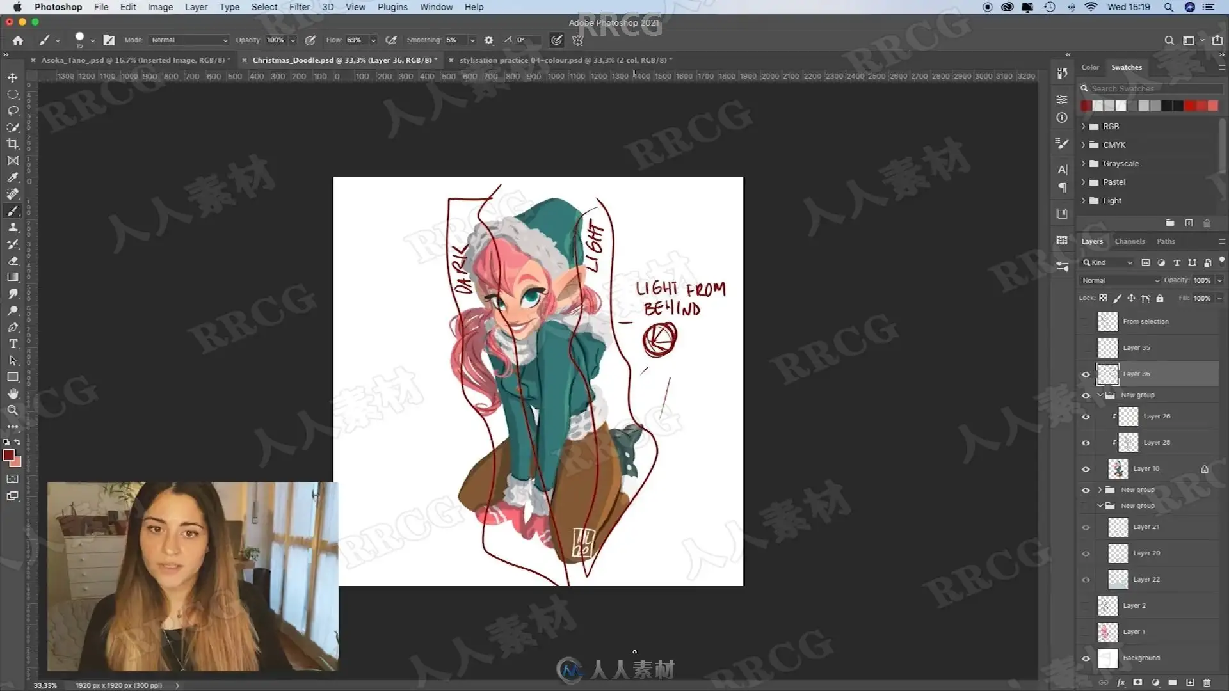Open the layer Kind filter dropdown

1107,263
